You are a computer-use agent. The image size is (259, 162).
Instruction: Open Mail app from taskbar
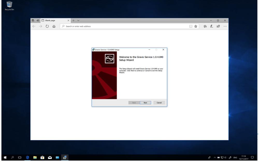point(50,158)
